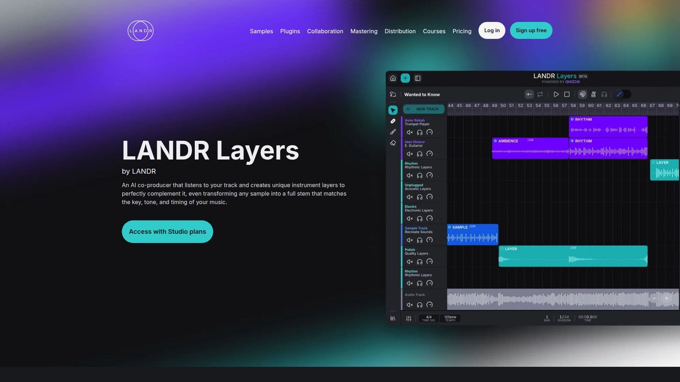Click the project name Wanted to Know

(422, 94)
